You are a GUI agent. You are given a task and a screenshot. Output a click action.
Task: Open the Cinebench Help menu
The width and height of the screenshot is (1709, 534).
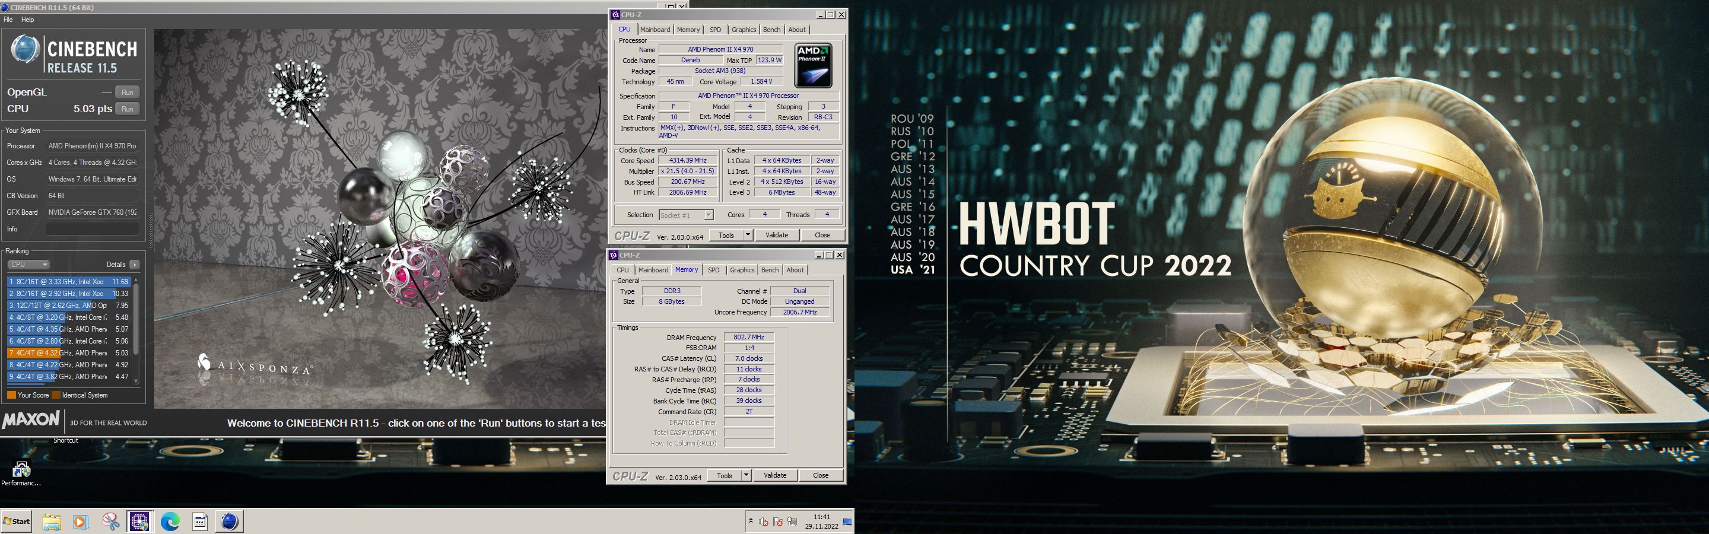[27, 20]
